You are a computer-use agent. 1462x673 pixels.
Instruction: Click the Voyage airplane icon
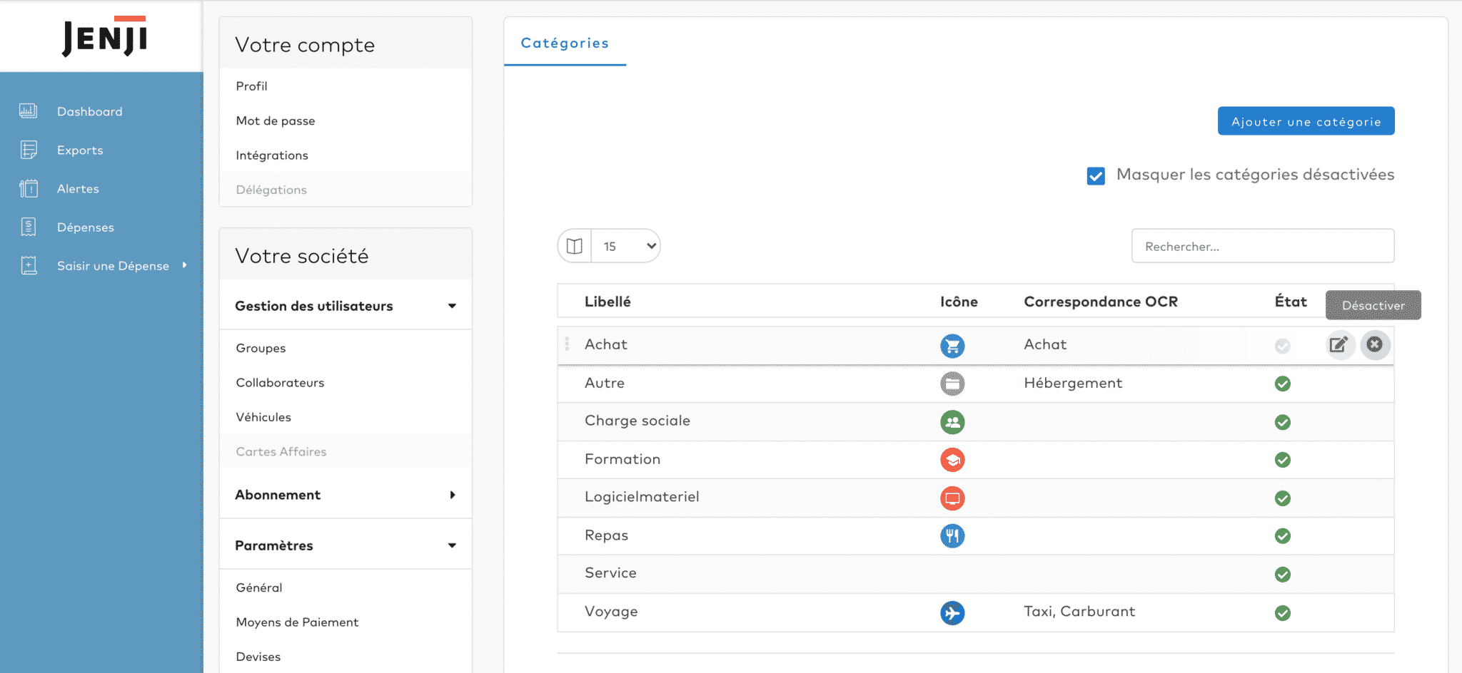point(952,613)
